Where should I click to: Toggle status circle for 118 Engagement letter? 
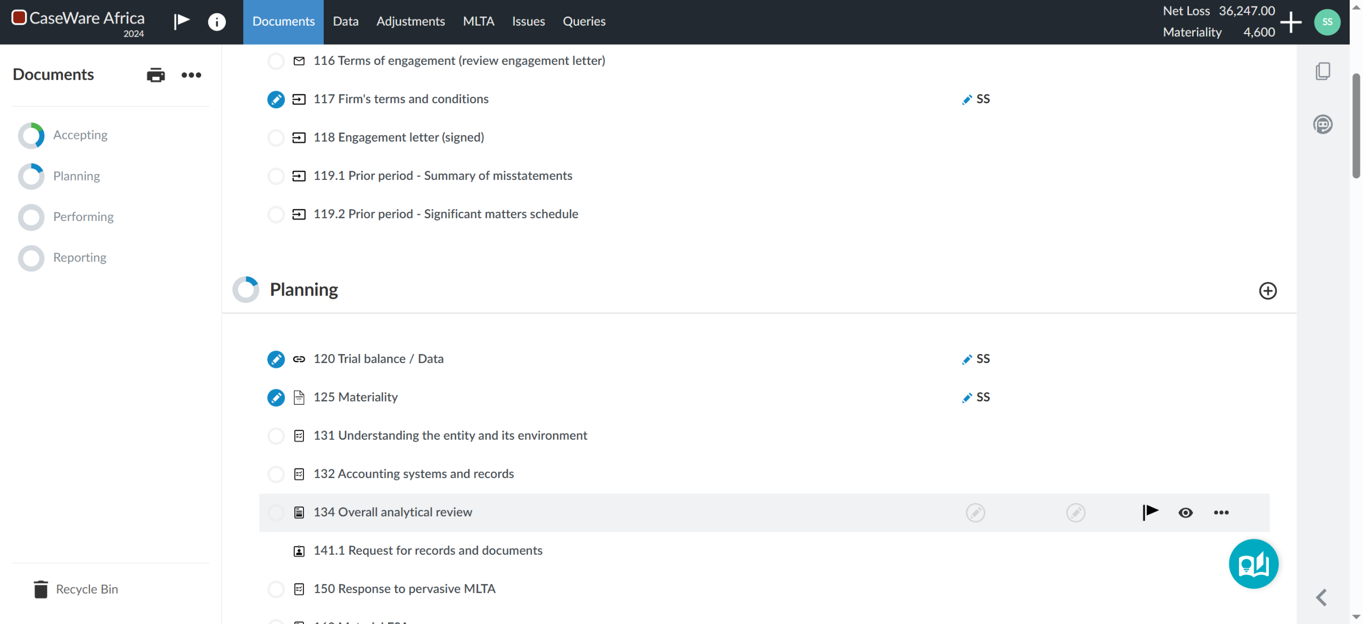tap(276, 138)
